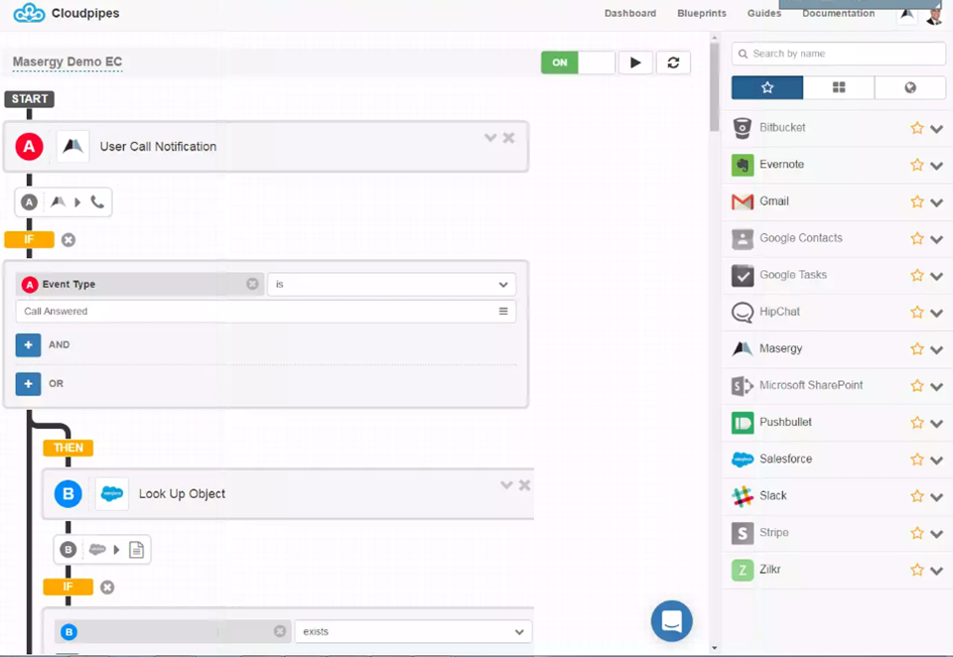Open the chat support bubble
Viewport: 953px width, 657px height.
(671, 620)
